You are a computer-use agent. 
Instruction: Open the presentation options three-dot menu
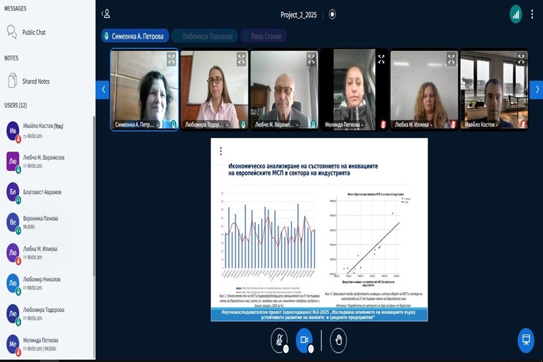[x=220, y=151]
